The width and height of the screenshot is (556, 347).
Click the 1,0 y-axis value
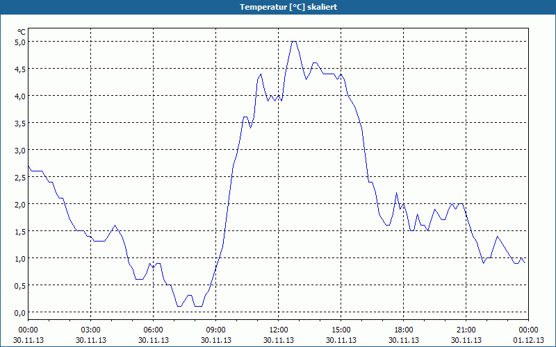(20, 258)
